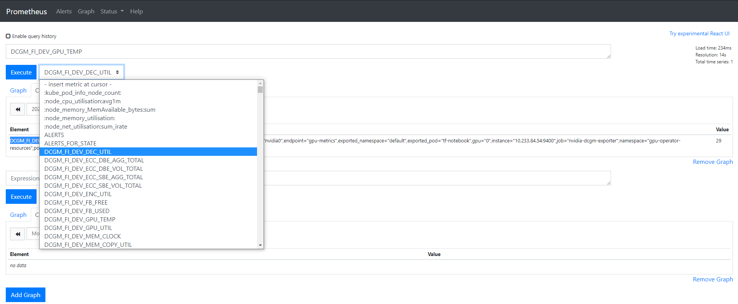Select '- insert metric at cursor -' option
This screenshot has width=738, height=304.
[148, 84]
